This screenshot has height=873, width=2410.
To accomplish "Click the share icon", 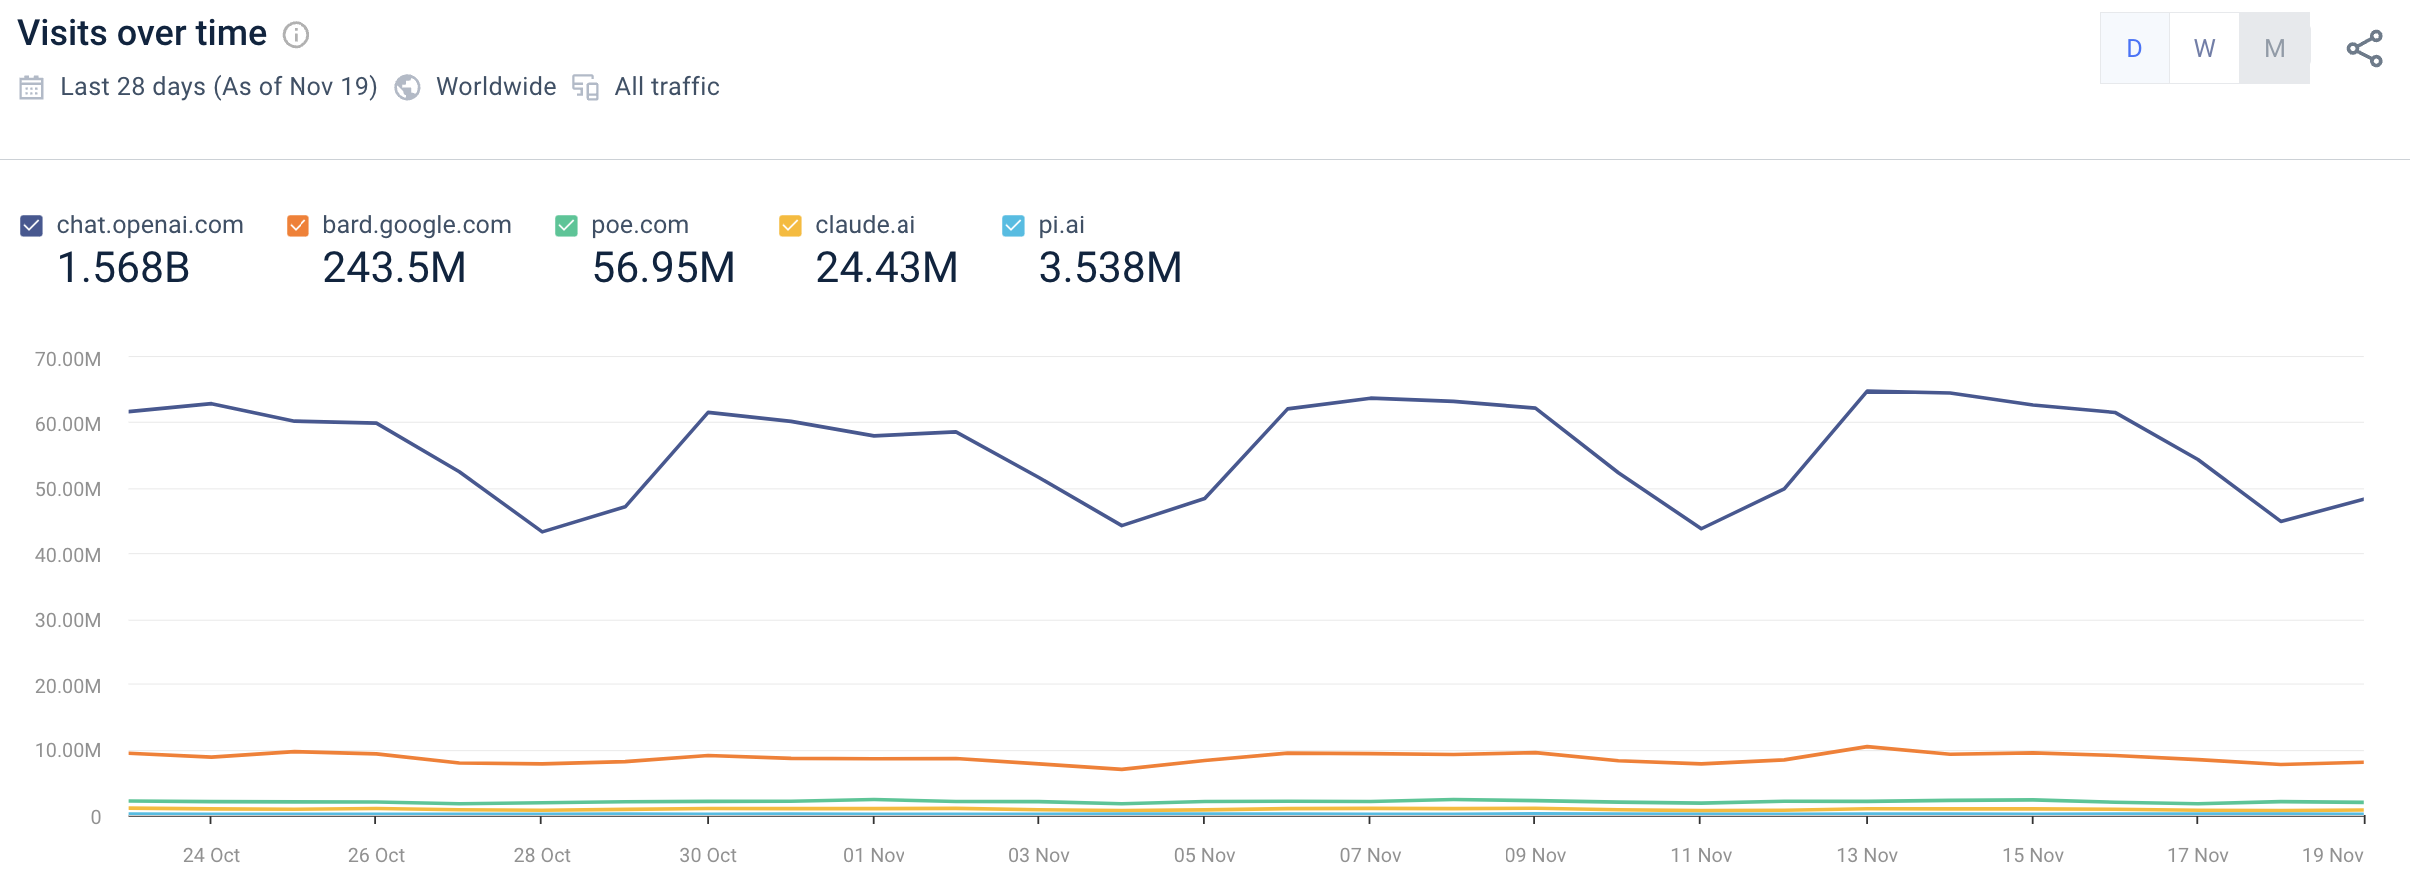I will [2364, 48].
